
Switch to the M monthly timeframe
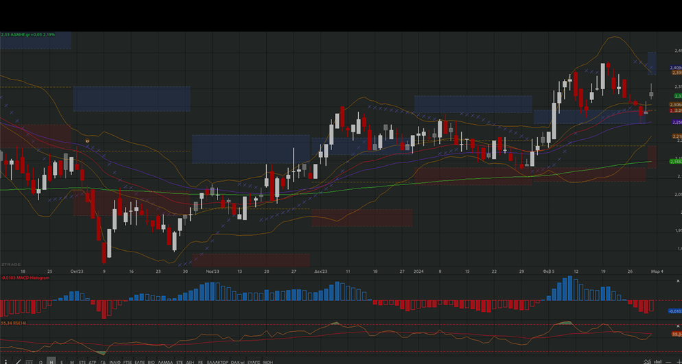pos(72,362)
